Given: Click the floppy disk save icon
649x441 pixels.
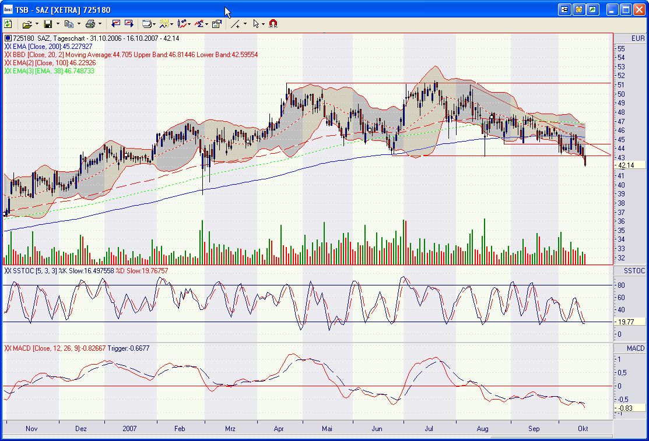Looking at the screenshot, I should tap(48, 24).
